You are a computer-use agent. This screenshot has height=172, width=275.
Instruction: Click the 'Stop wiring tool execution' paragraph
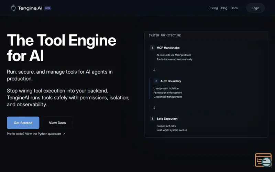[68, 98]
